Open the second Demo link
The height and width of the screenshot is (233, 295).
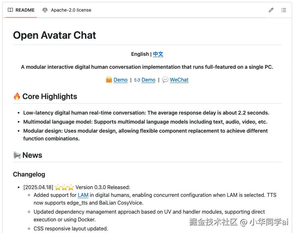tap(148, 80)
